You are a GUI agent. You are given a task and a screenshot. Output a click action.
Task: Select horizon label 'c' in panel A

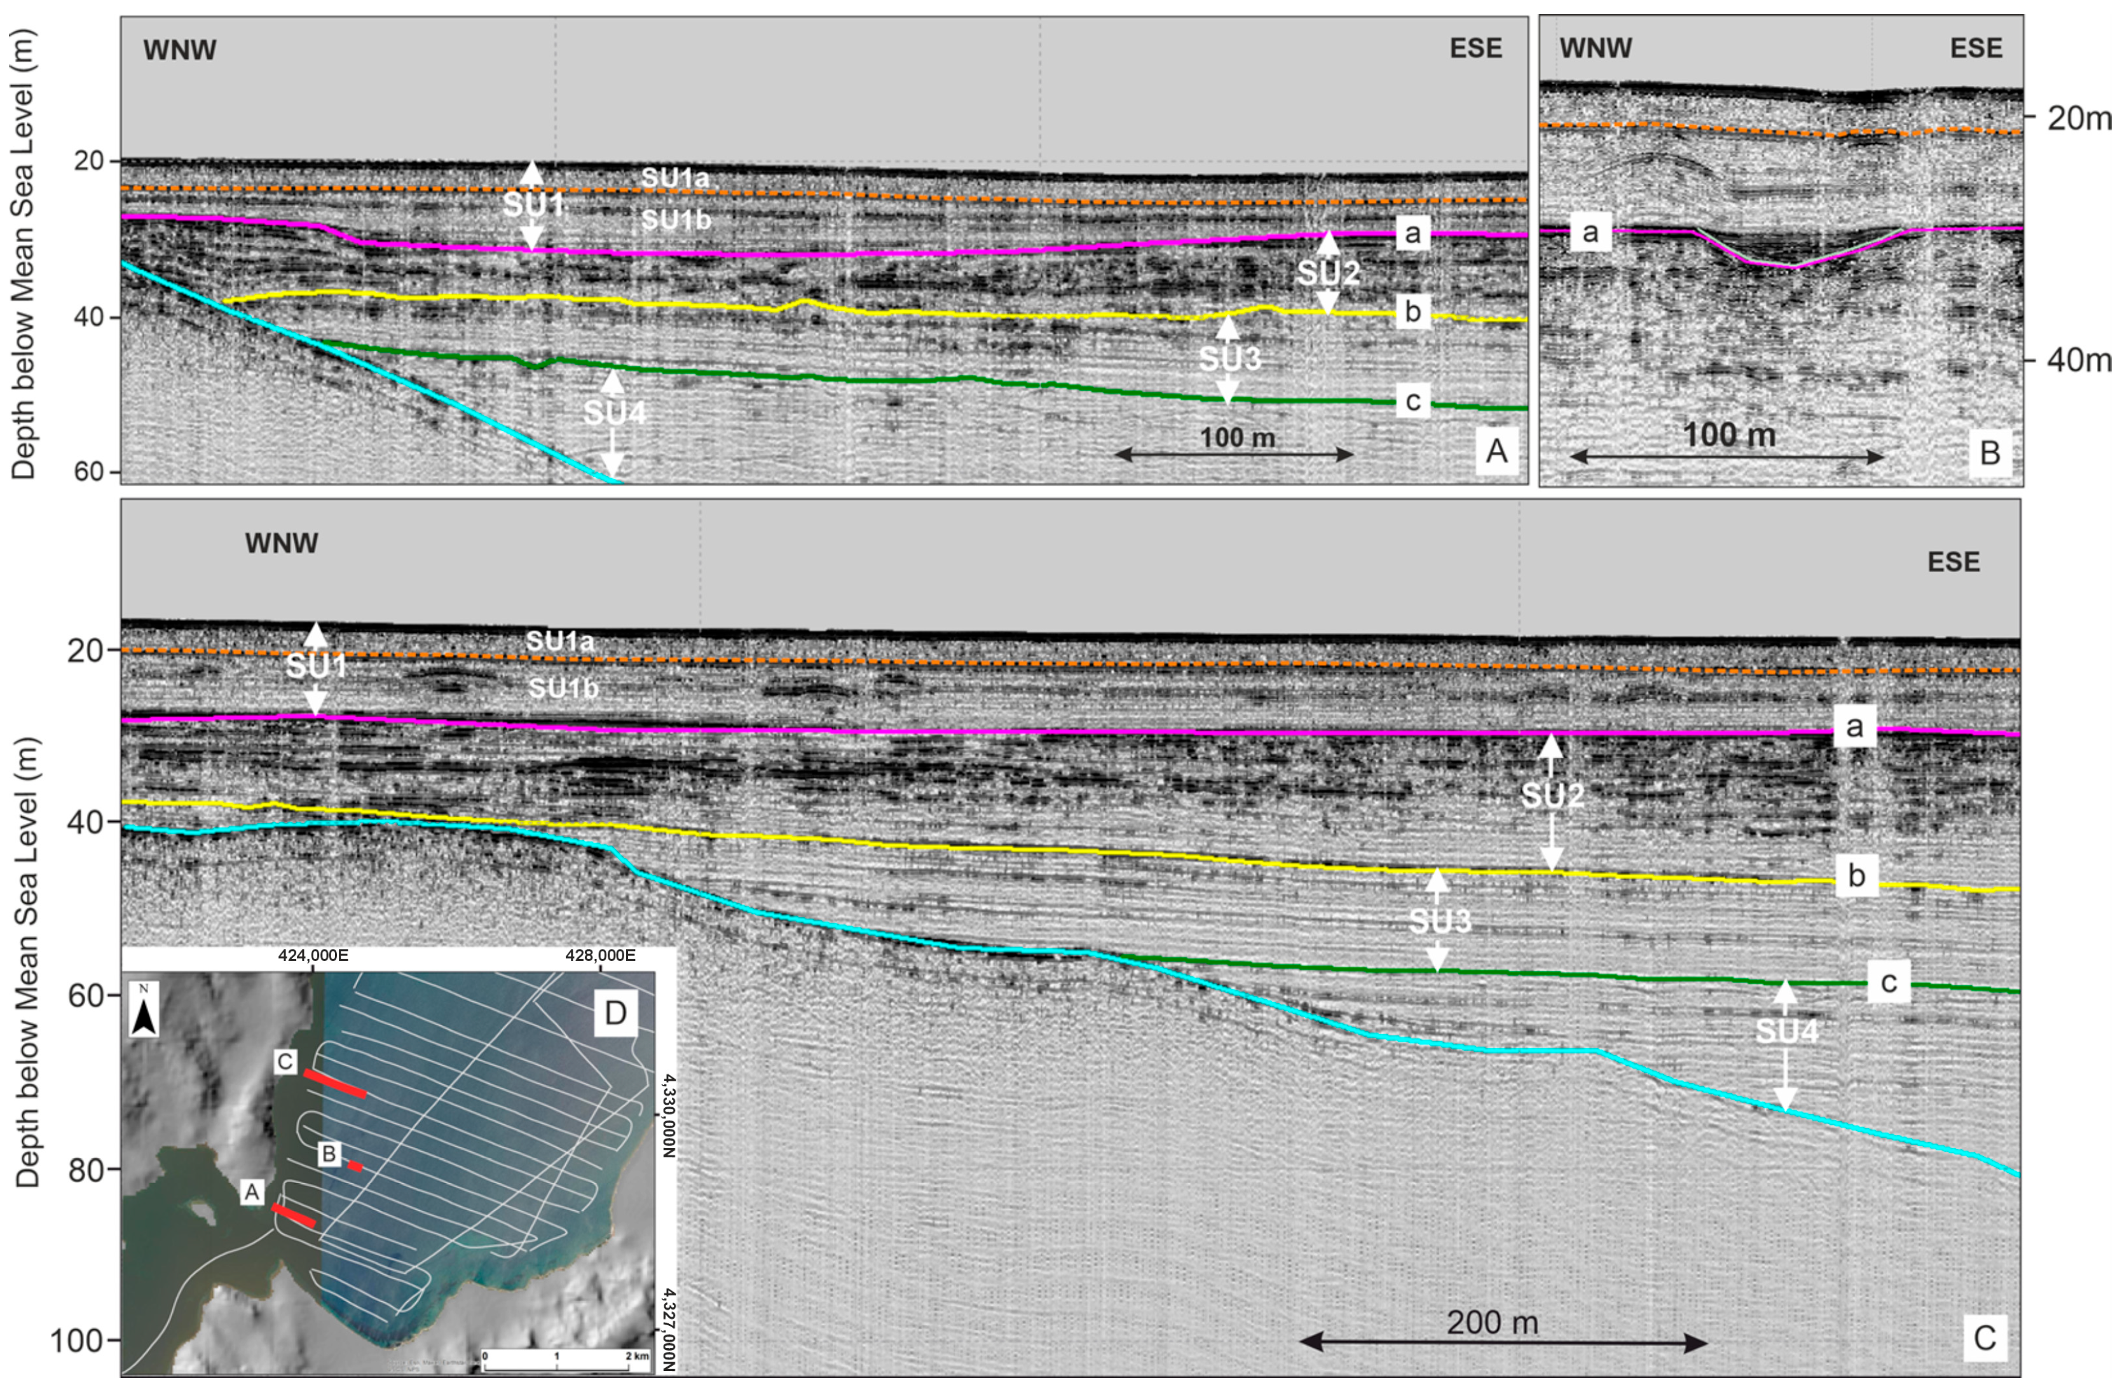tap(1412, 401)
